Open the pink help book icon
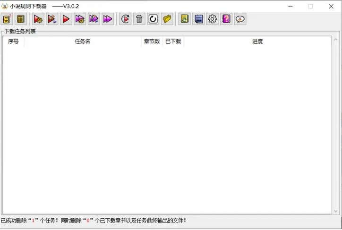Viewport: 342px width, 230px height. coord(226,19)
